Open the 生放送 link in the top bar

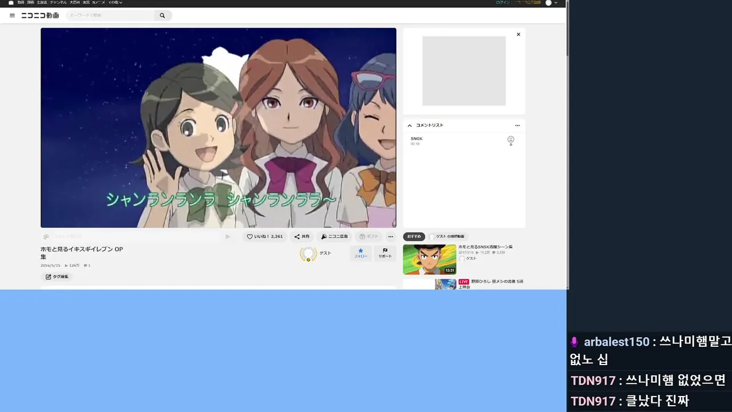coord(42,3)
